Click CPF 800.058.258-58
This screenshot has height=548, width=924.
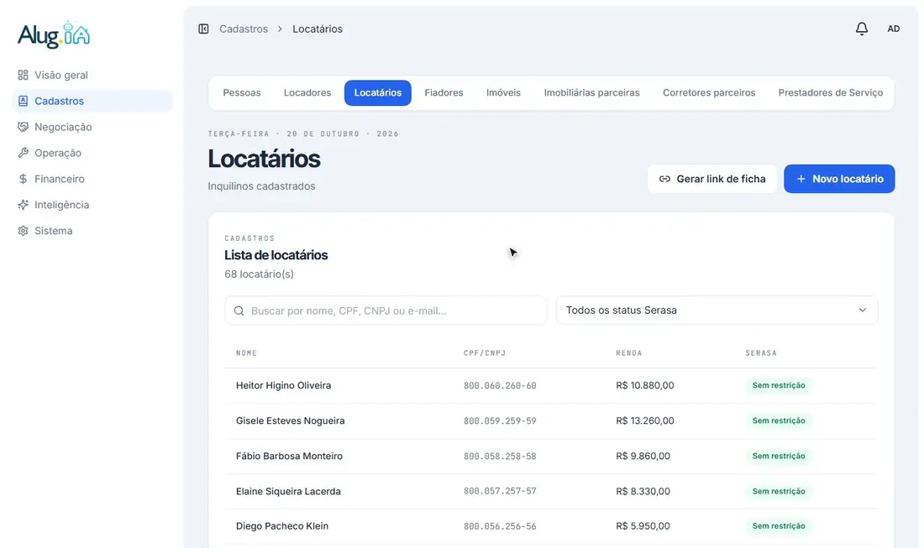tap(500, 457)
